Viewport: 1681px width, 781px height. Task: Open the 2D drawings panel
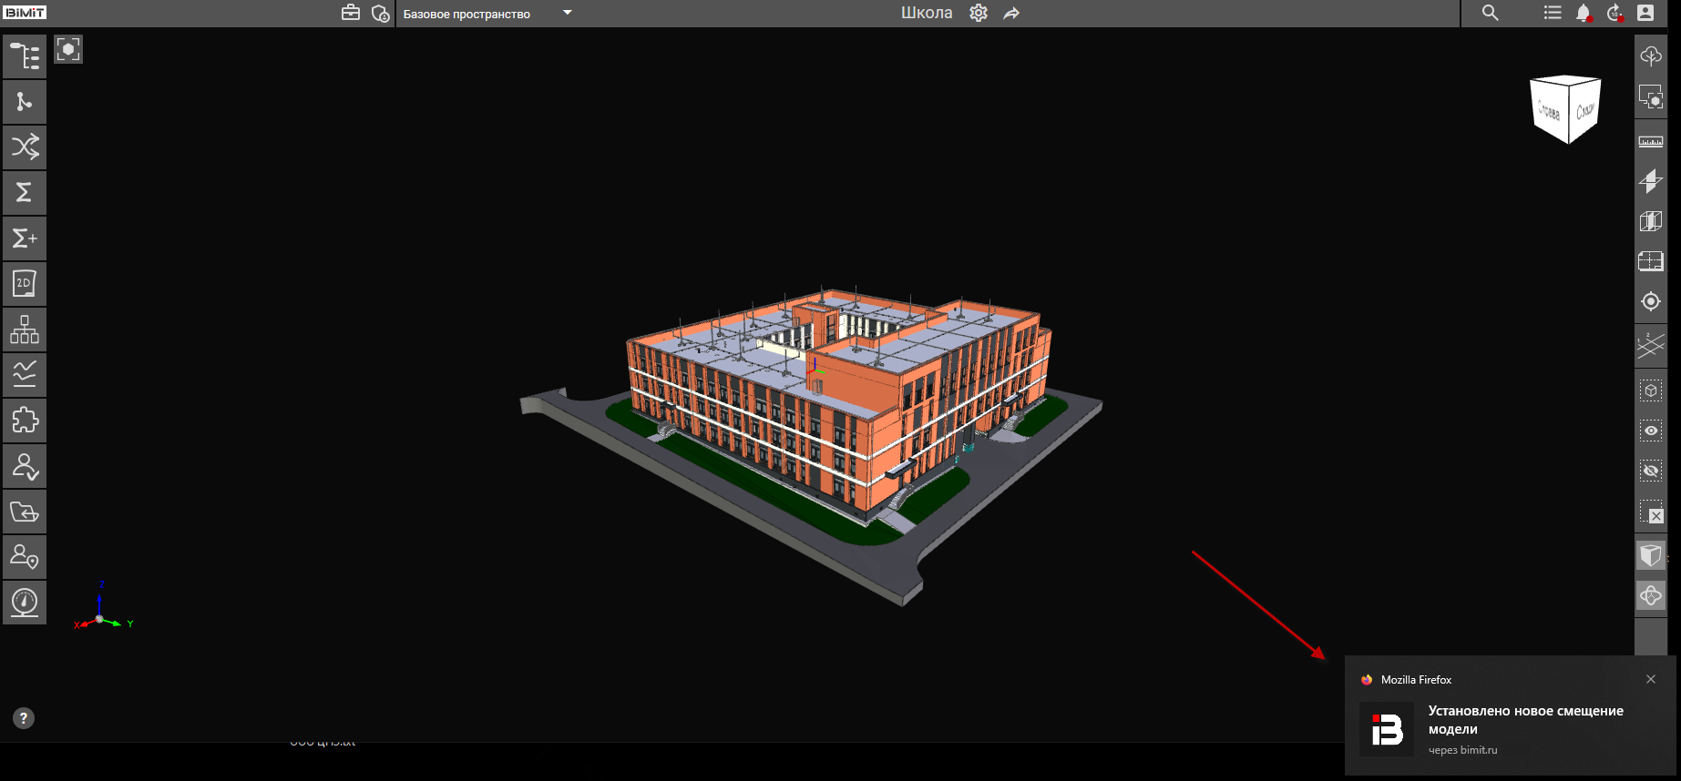pos(25,284)
